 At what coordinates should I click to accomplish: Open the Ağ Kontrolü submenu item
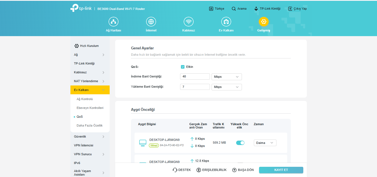click(x=85, y=99)
